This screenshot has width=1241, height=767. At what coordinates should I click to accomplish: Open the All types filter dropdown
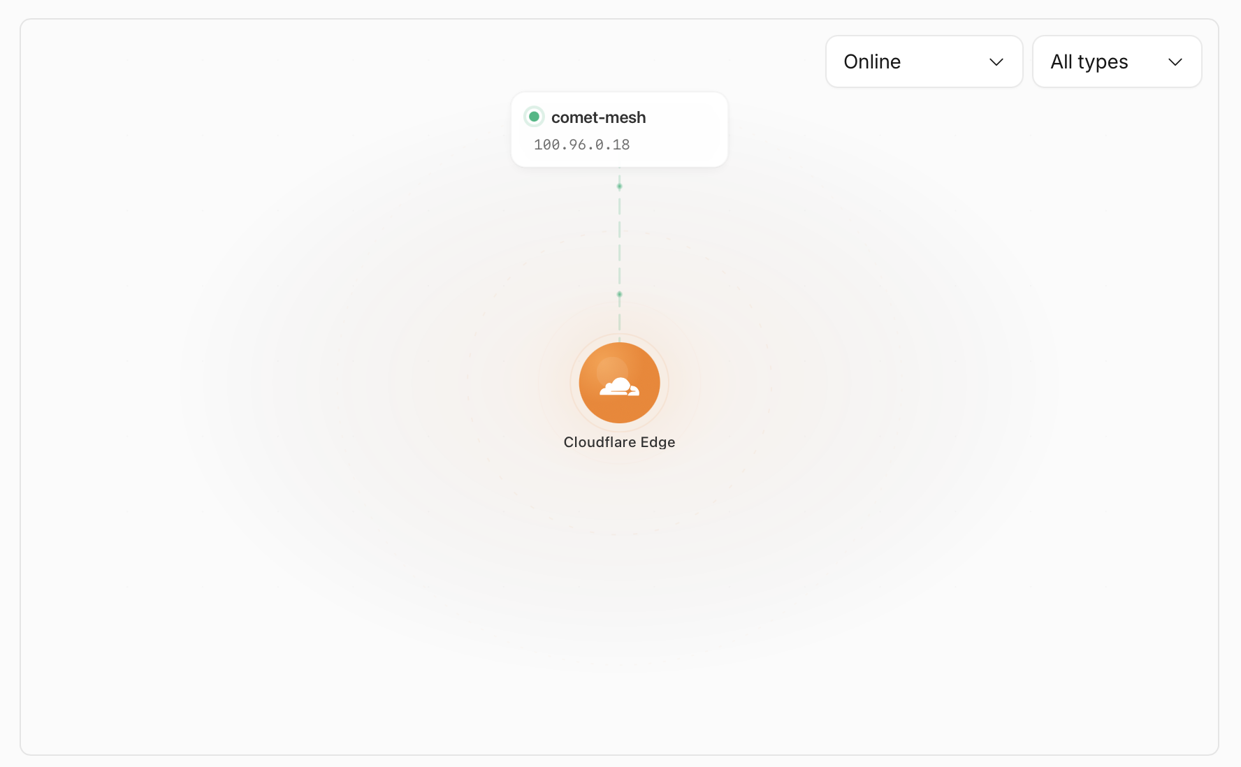[1117, 61]
